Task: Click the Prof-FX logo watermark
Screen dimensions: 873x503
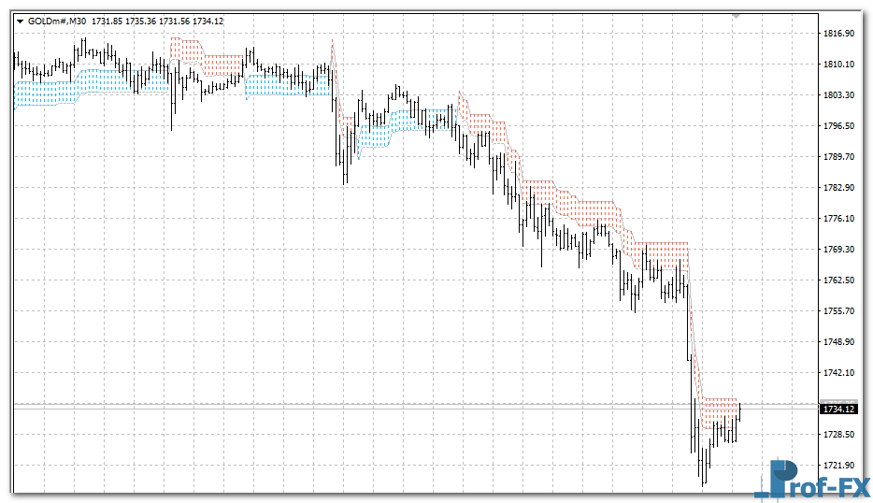Action: click(x=811, y=479)
